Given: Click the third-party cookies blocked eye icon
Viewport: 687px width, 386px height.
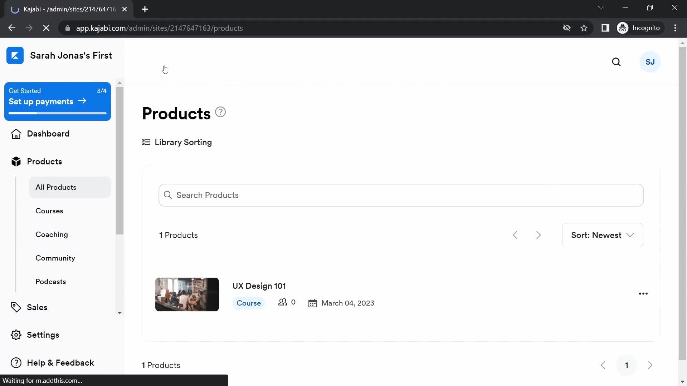Looking at the screenshot, I should [x=566, y=28].
